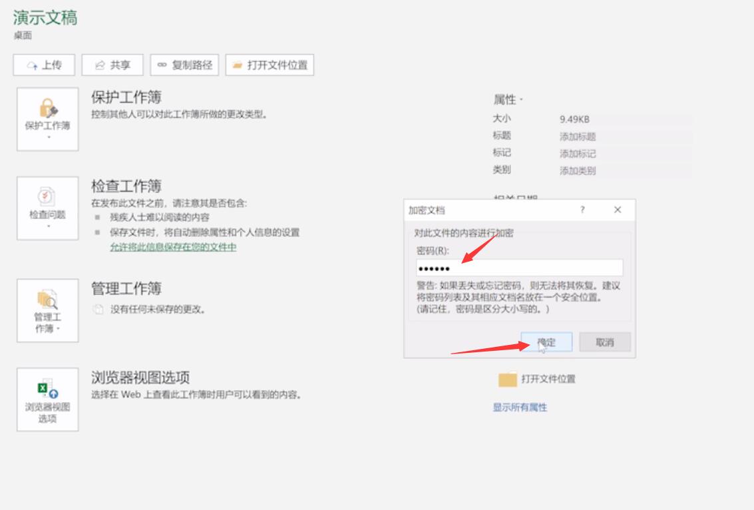Open the 保护工作簿 protect workbook dropdown tile

(x=48, y=119)
